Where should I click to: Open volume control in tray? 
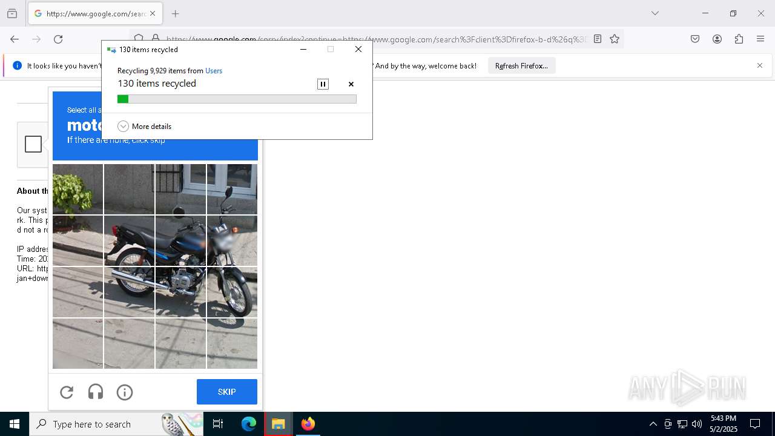click(x=697, y=424)
